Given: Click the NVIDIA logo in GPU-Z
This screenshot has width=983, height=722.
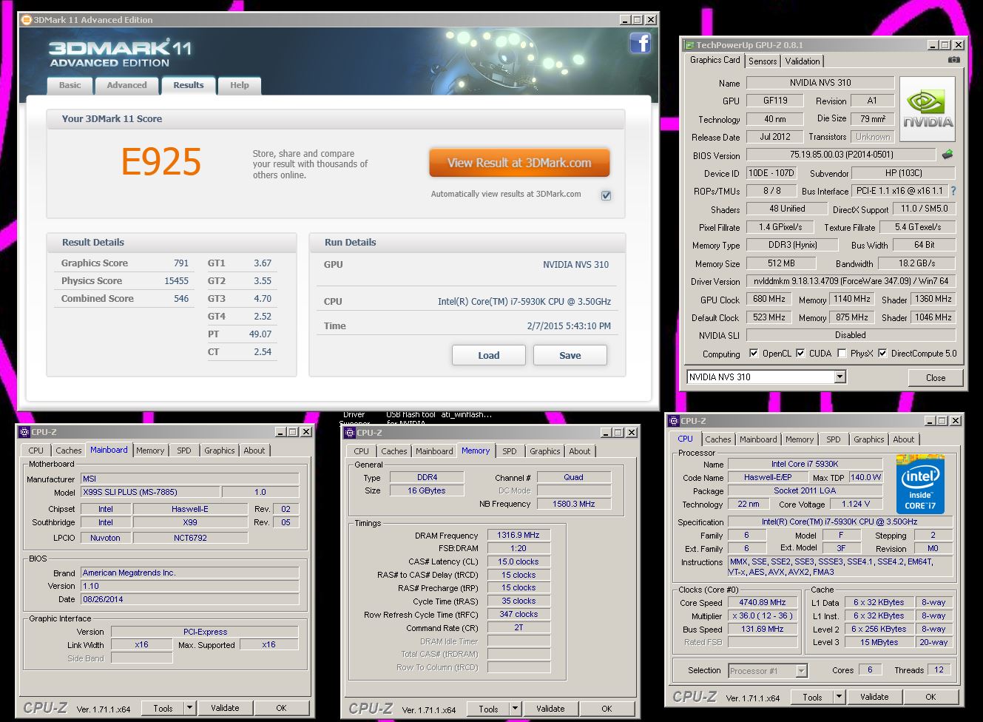Looking at the screenshot, I should (x=927, y=109).
